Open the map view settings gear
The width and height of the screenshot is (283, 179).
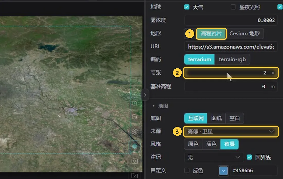click(135, 132)
